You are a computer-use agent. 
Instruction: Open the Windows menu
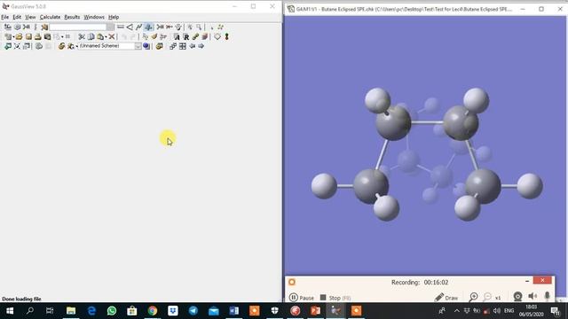point(94,17)
